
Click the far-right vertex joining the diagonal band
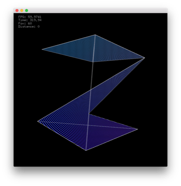click(x=145, y=58)
